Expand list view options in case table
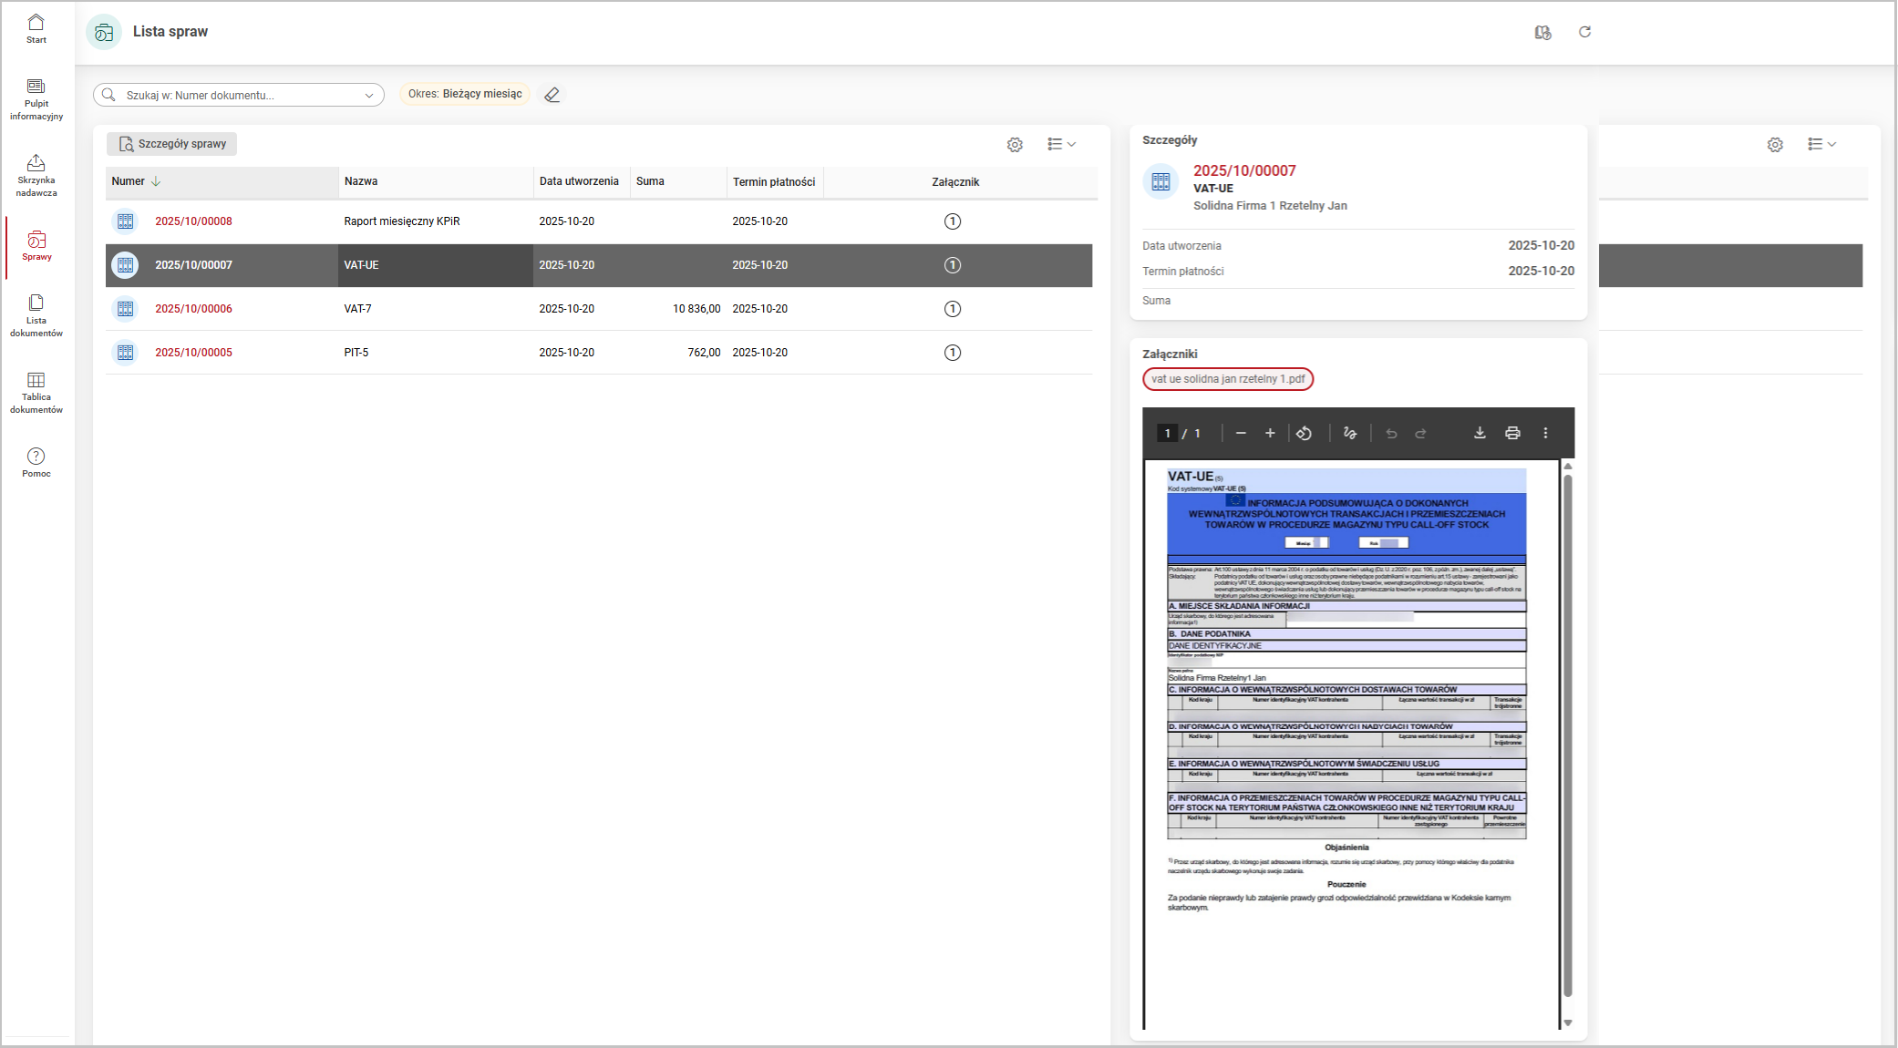 pos(1061,144)
